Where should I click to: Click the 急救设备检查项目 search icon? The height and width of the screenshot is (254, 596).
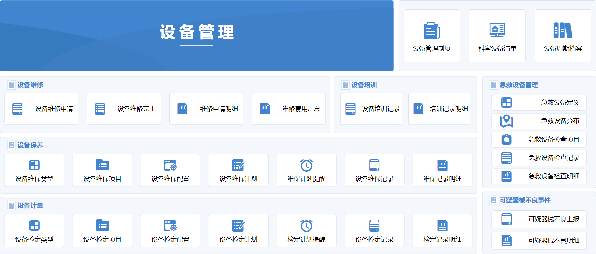(506, 139)
